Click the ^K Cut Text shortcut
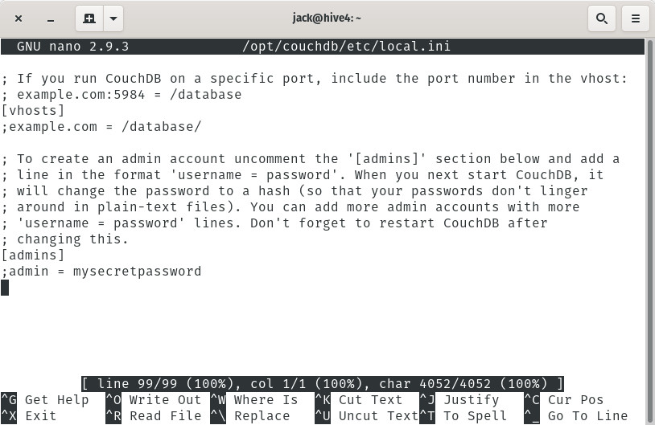Screen dimensions: 655x425 (x=359, y=400)
